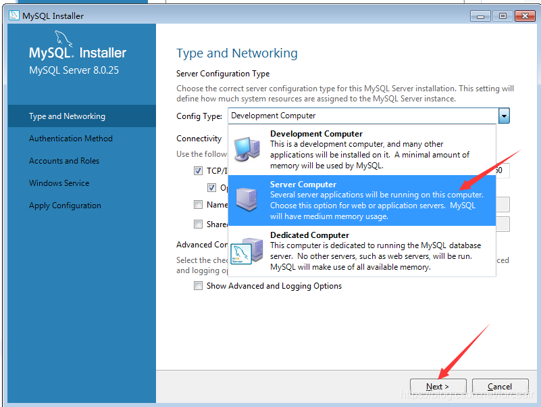Enable the Named Pipe checkbox
Image resolution: width=541 pixels, height=407 pixels.
coord(198,205)
